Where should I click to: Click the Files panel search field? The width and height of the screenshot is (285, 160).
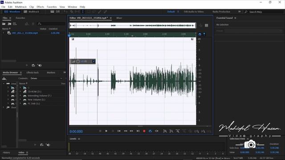pyautogui.click(x=51, y=24)
